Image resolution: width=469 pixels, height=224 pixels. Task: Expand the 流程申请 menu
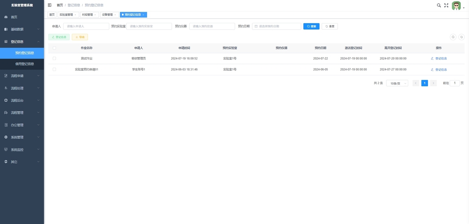(x=22, y=76)
